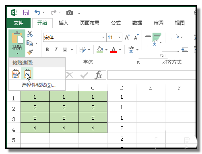
Task: Click the increase indent icon
Action: 185,50
